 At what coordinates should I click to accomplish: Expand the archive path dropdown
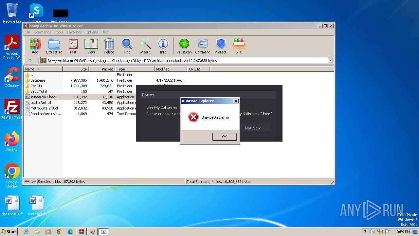click(330, 60)
